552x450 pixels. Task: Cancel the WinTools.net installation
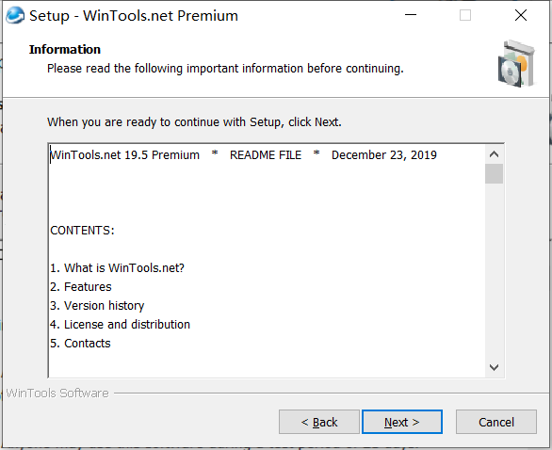(496, 422)
